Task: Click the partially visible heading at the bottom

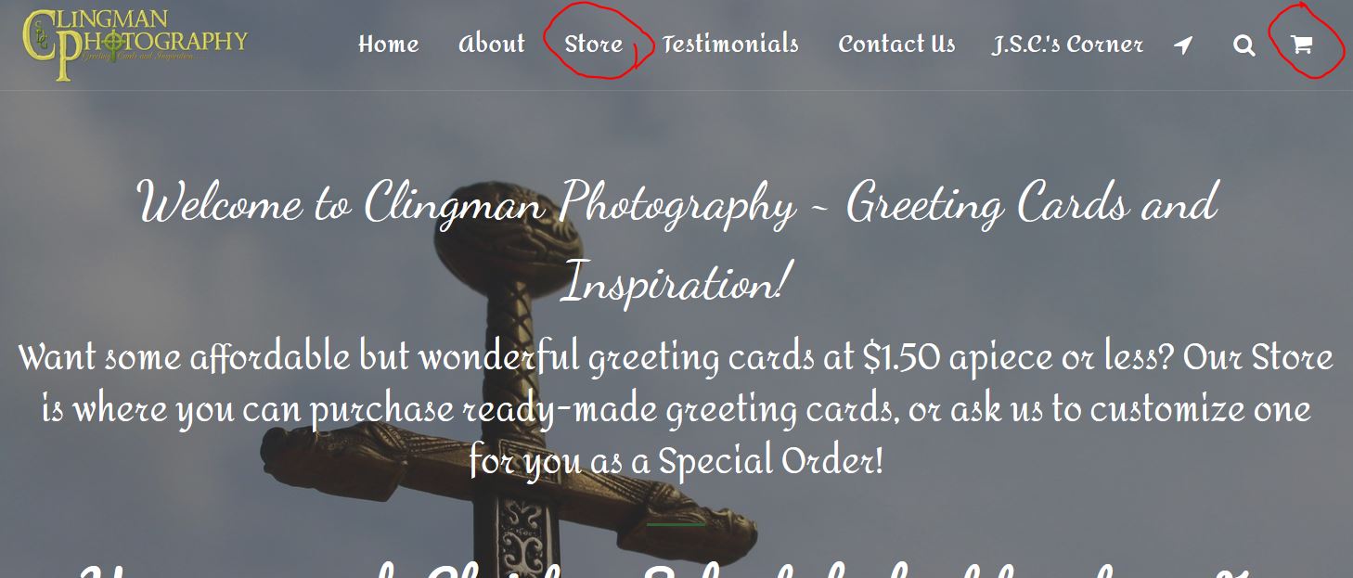Action: pos(676,568)
